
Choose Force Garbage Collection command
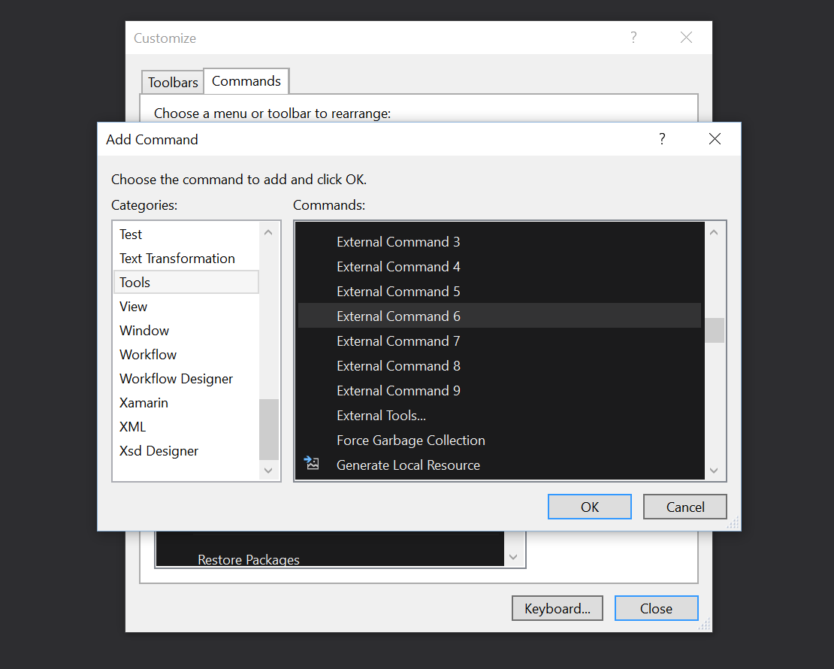[500, 440]
